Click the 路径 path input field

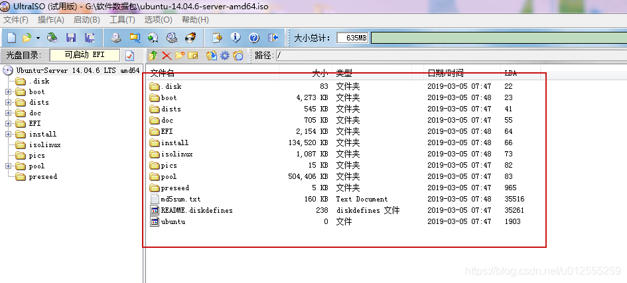451,56
